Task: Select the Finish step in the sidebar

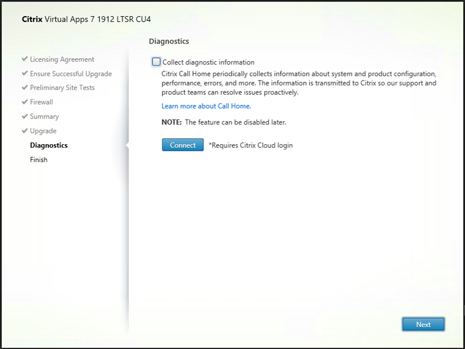Action: 39,160
